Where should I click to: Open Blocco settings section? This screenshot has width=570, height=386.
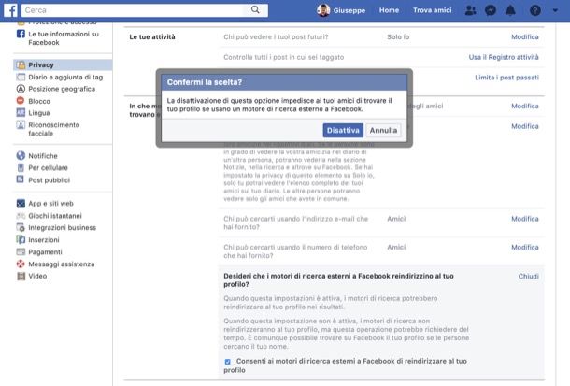point(39,101)
